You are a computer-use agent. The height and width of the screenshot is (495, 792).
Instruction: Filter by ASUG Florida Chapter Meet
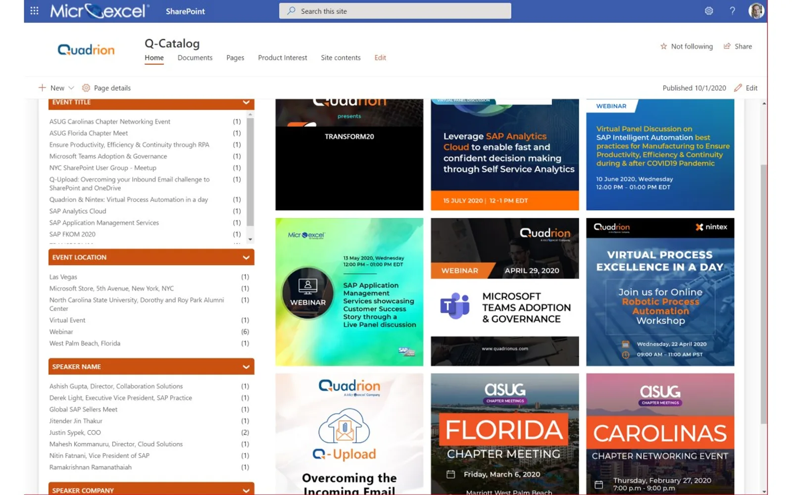click(88, 133)
